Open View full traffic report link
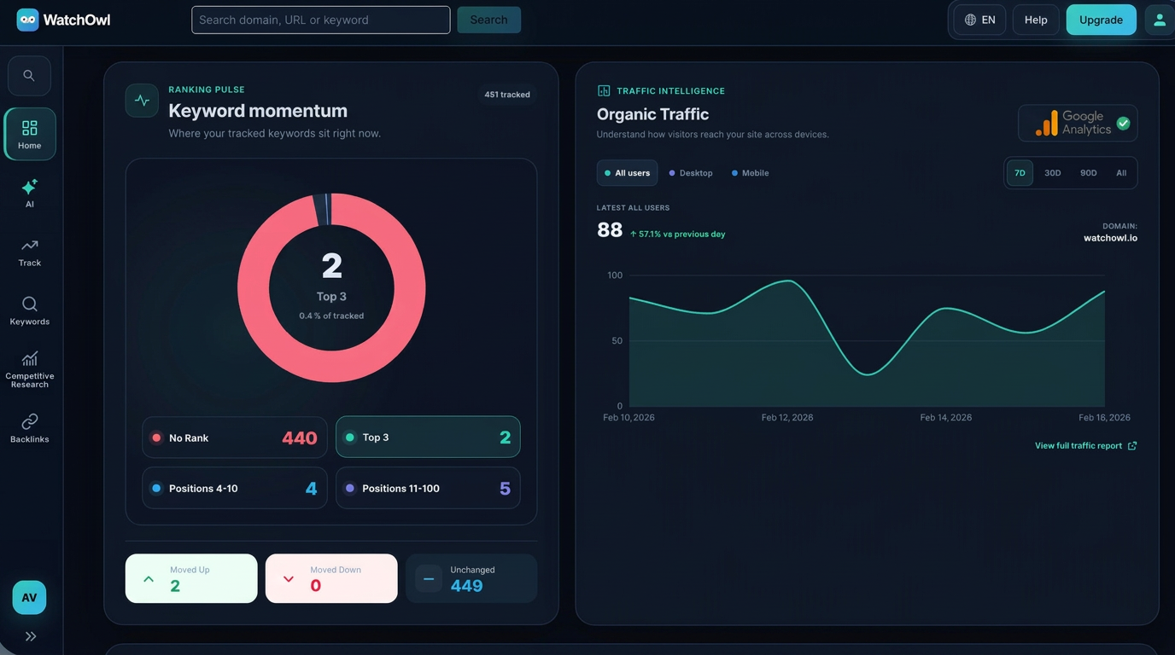Viewport: 1175px width, 655px height. [1085, 446]
